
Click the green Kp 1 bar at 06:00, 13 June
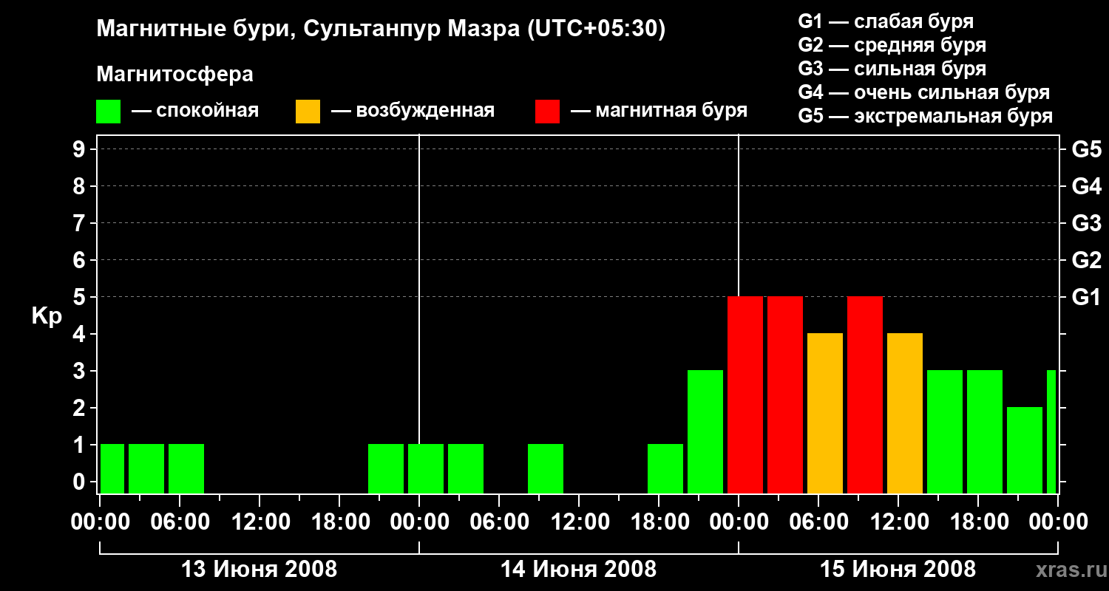186,469
